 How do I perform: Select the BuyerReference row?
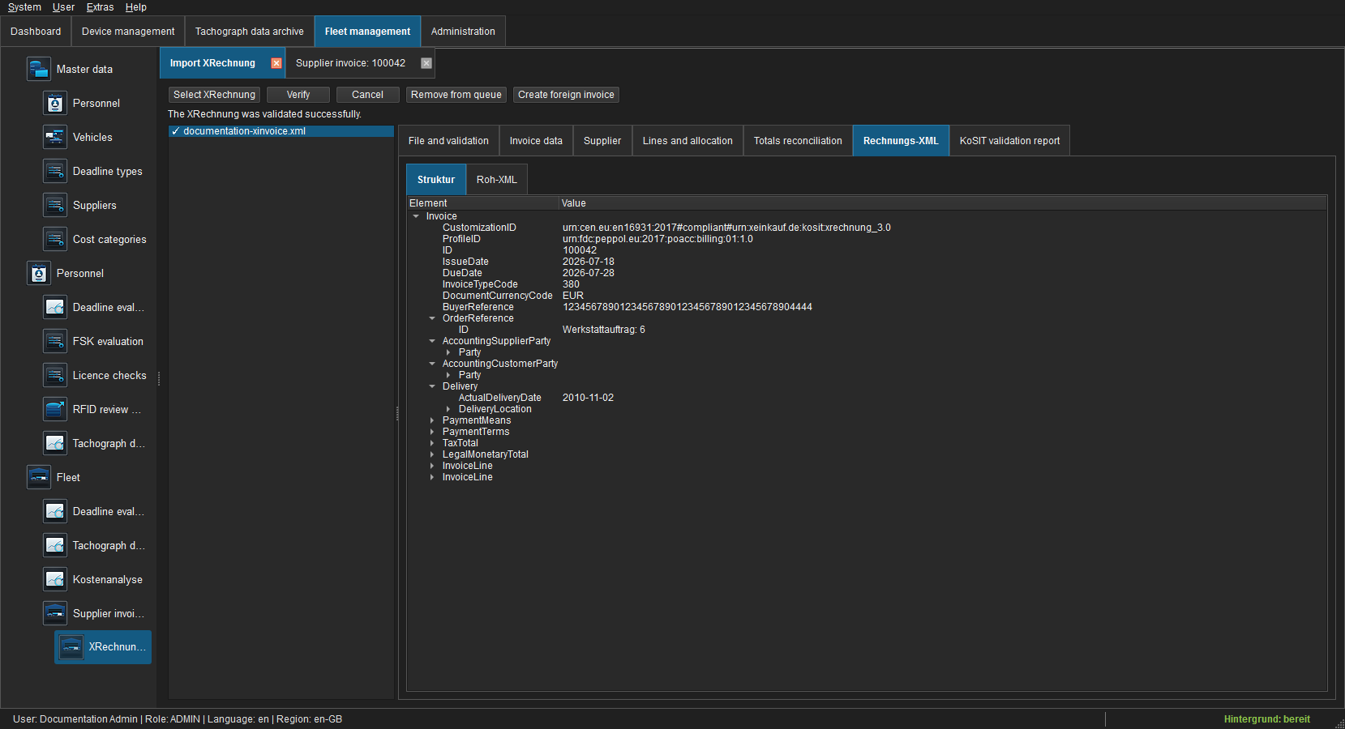(x=867, y=307)
